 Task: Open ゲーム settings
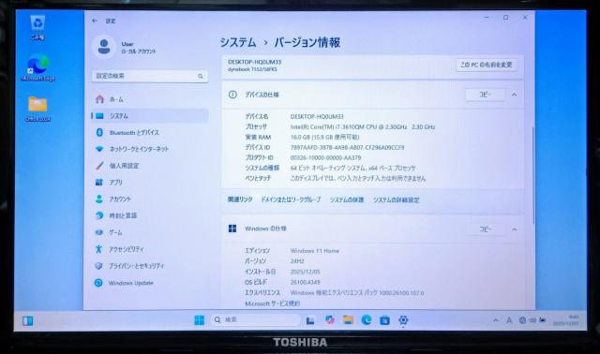tap(150, 232)
